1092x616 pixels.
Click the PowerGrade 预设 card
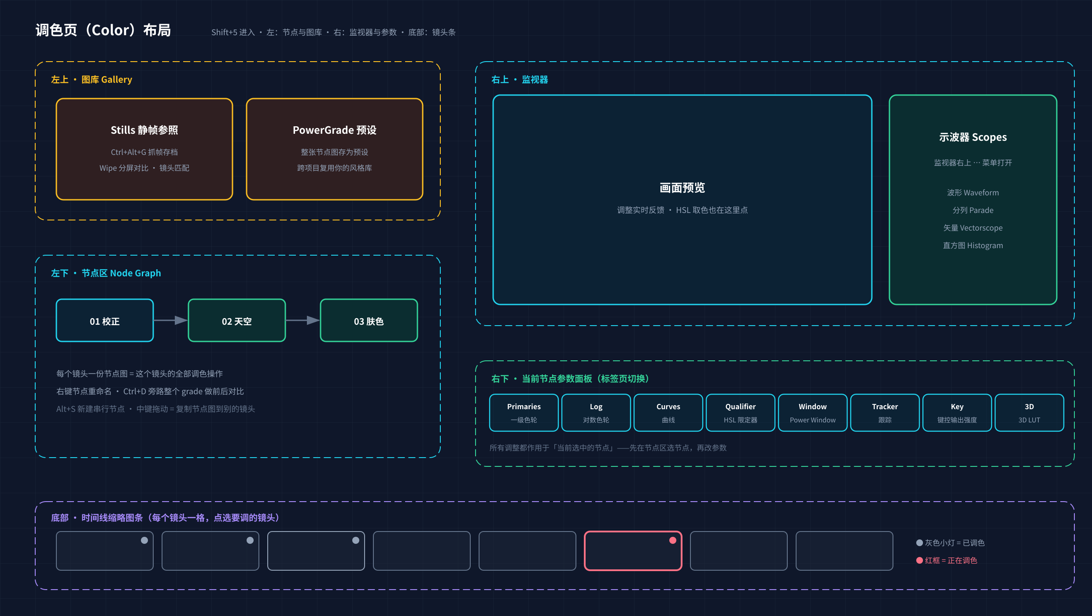[x=335, y=149]
